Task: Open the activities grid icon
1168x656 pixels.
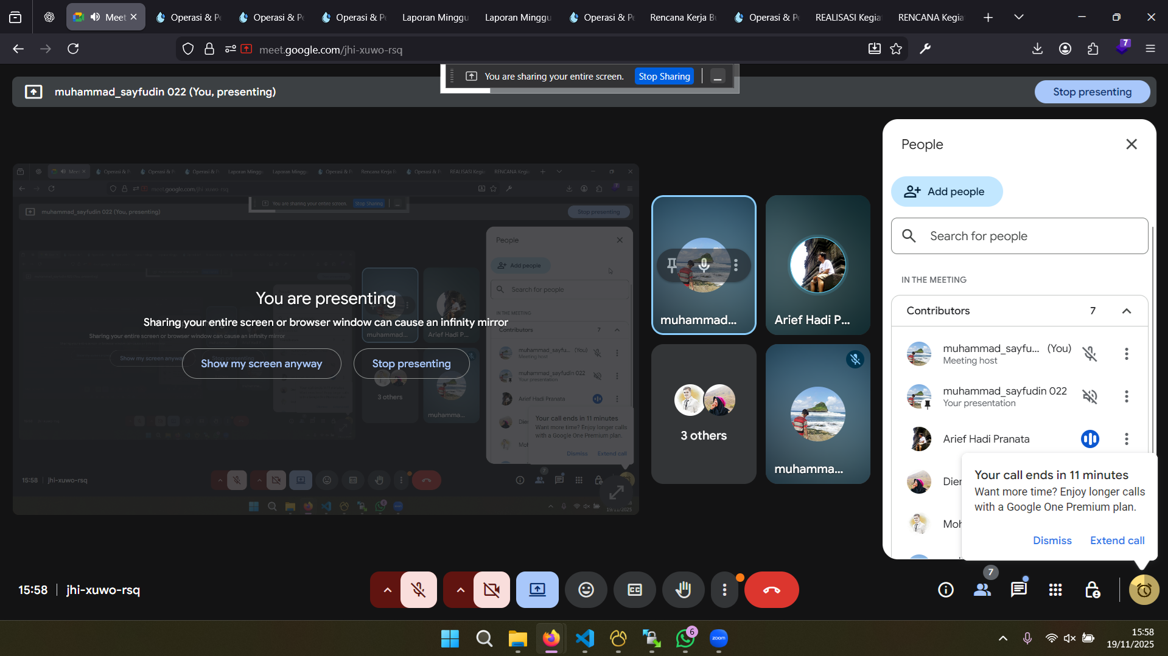Action: pos(1055,590)
